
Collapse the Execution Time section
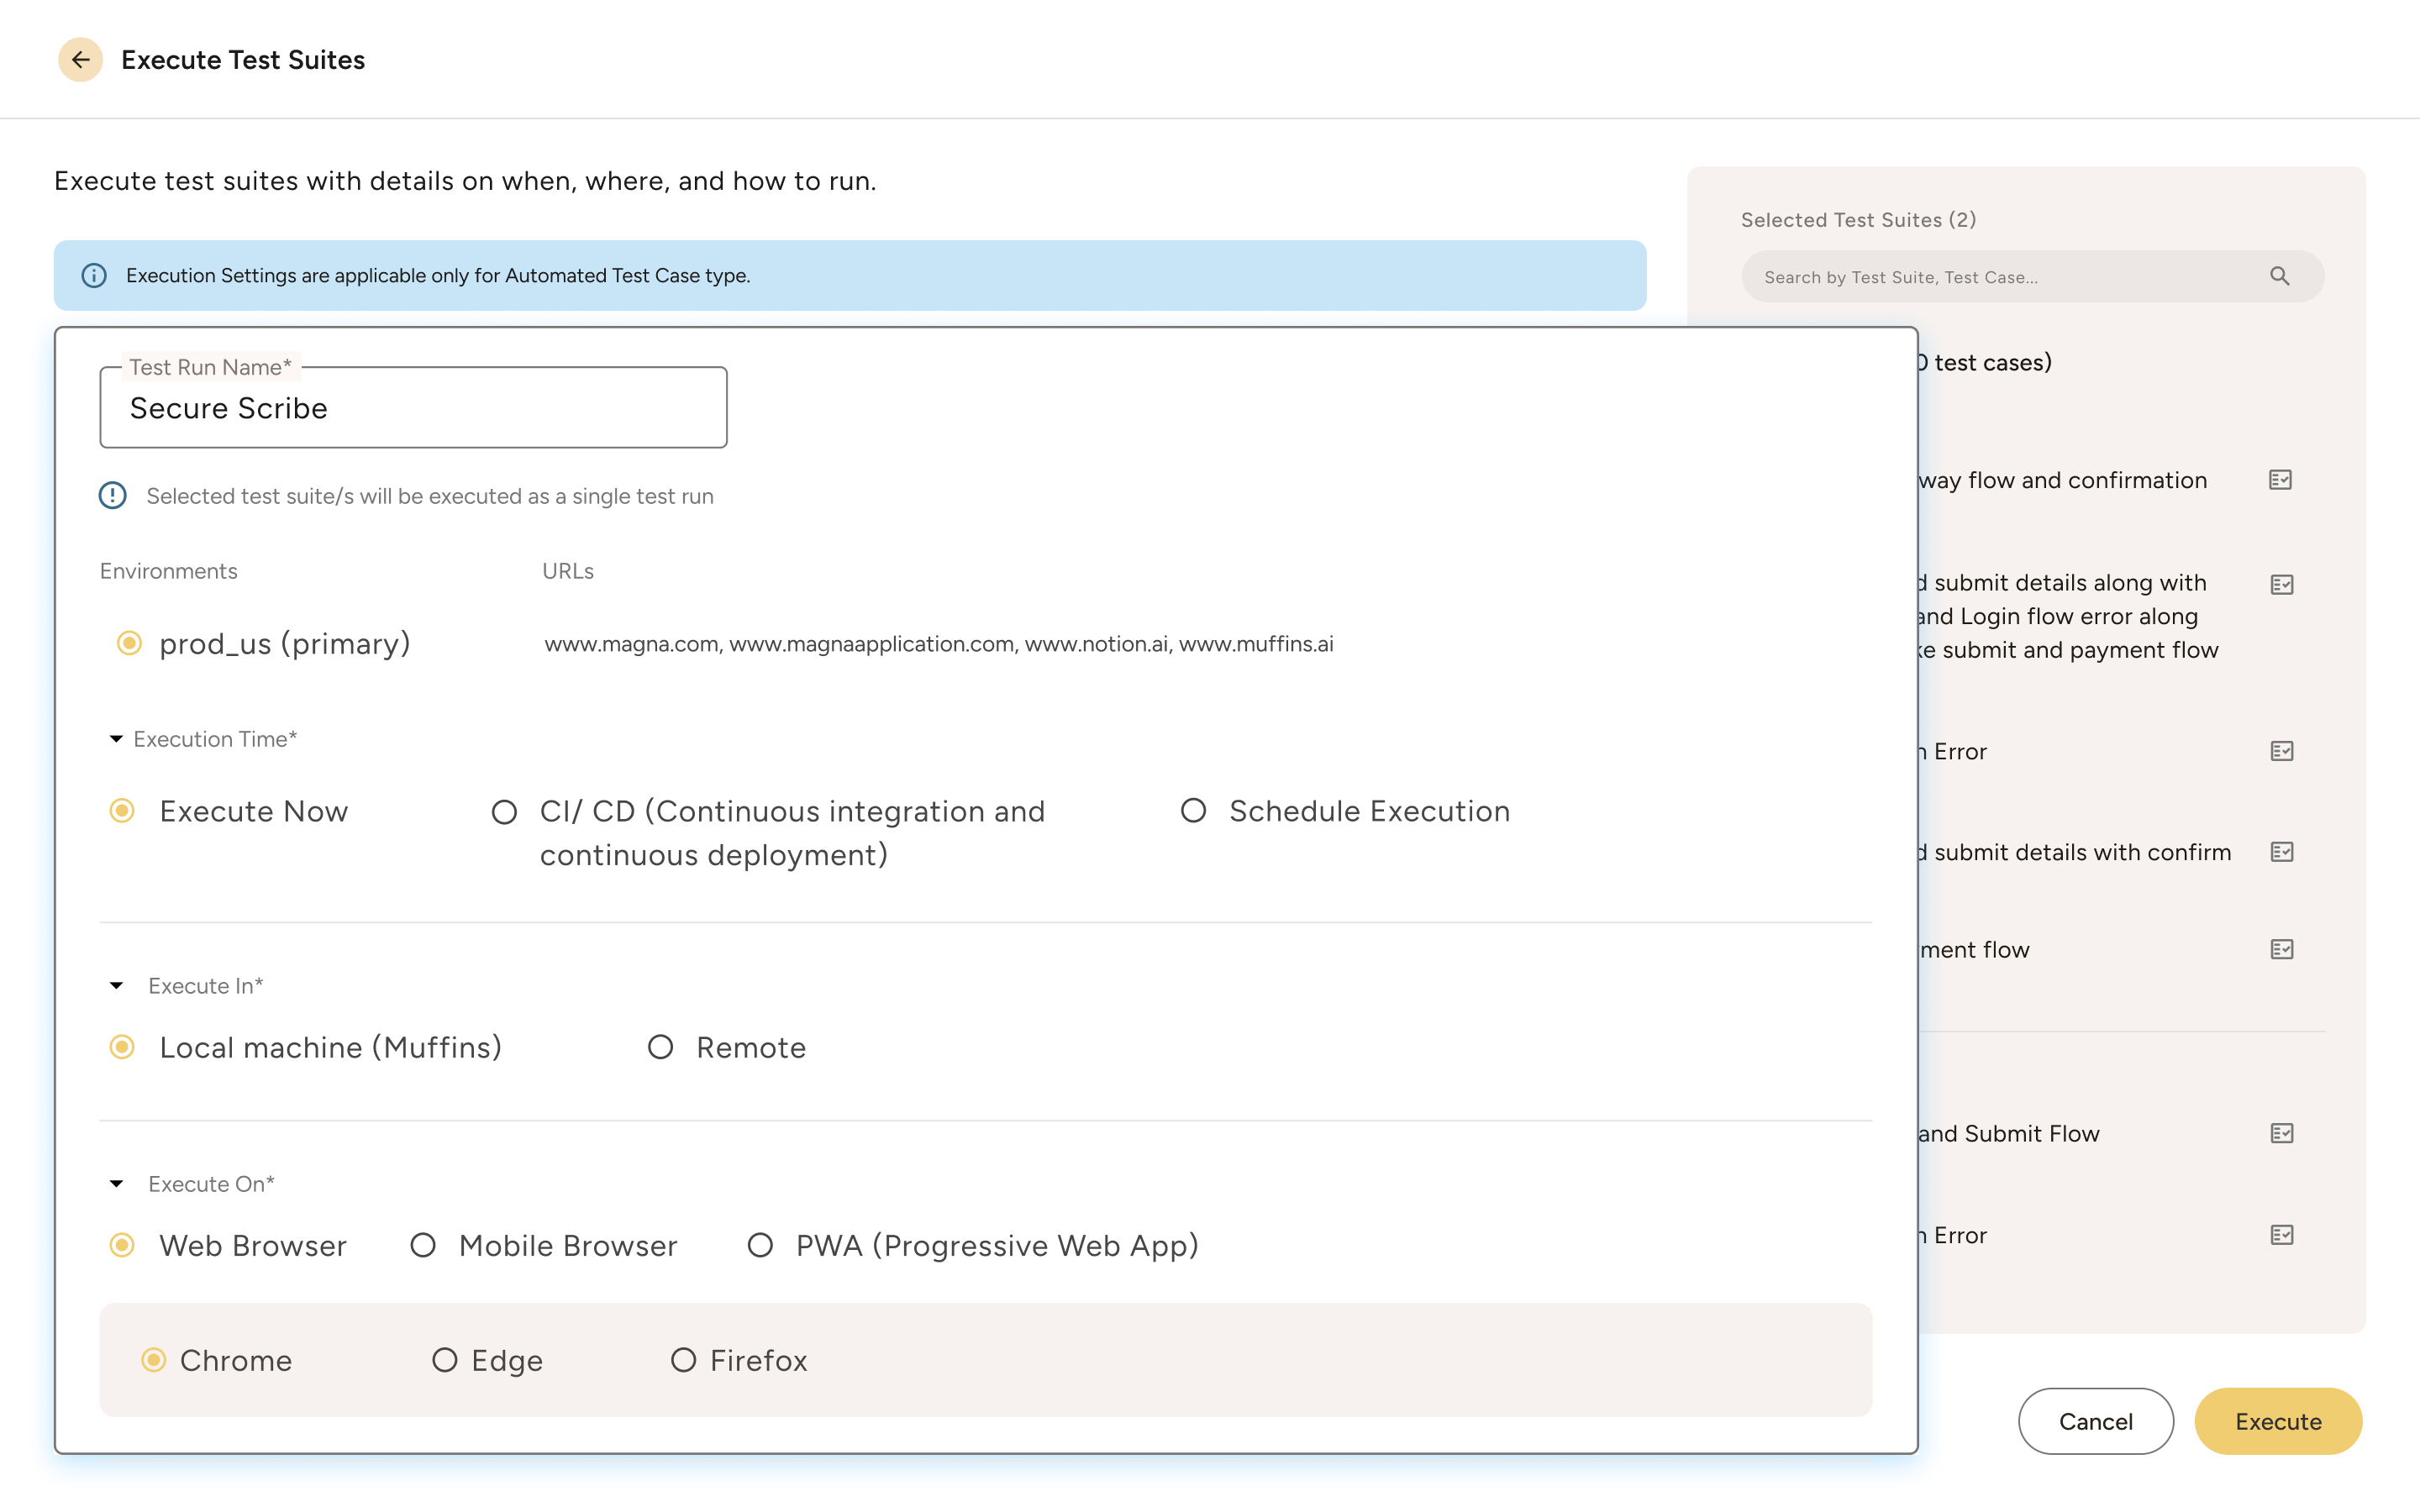(x=115, y=739)
